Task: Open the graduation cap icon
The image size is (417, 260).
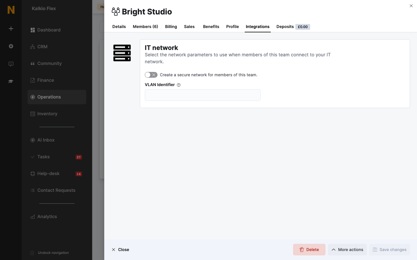Action: pos(11,81)
